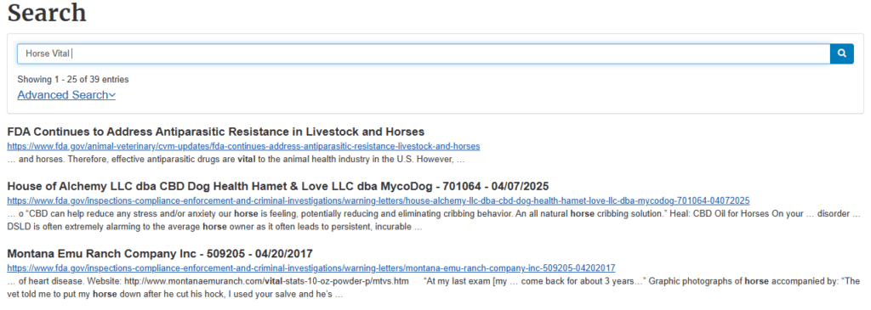This screenshot has height=310, width=871.
Task: Focus the search field containing 'Horse Vital'
Action: click(x=424, y=54)
